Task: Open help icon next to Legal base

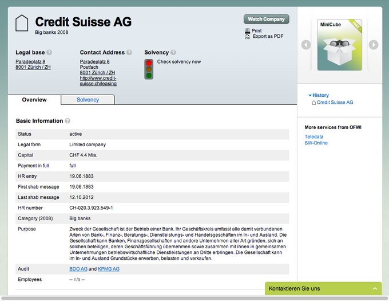Action: pyautogui.click(x=49, y=52)
